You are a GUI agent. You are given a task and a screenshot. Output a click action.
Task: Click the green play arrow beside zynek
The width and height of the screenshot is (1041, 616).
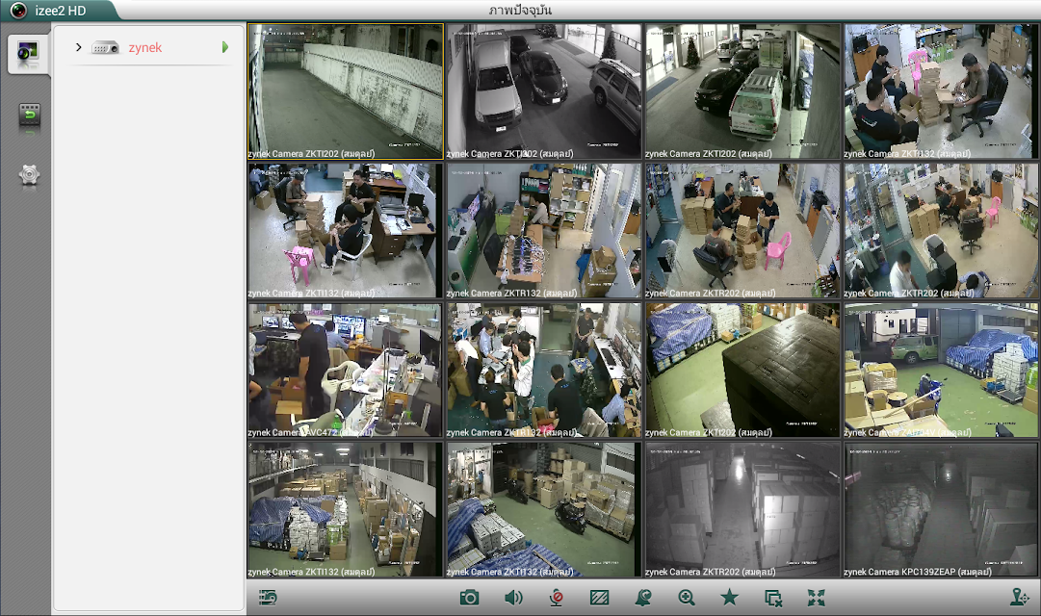coord(225,47)
